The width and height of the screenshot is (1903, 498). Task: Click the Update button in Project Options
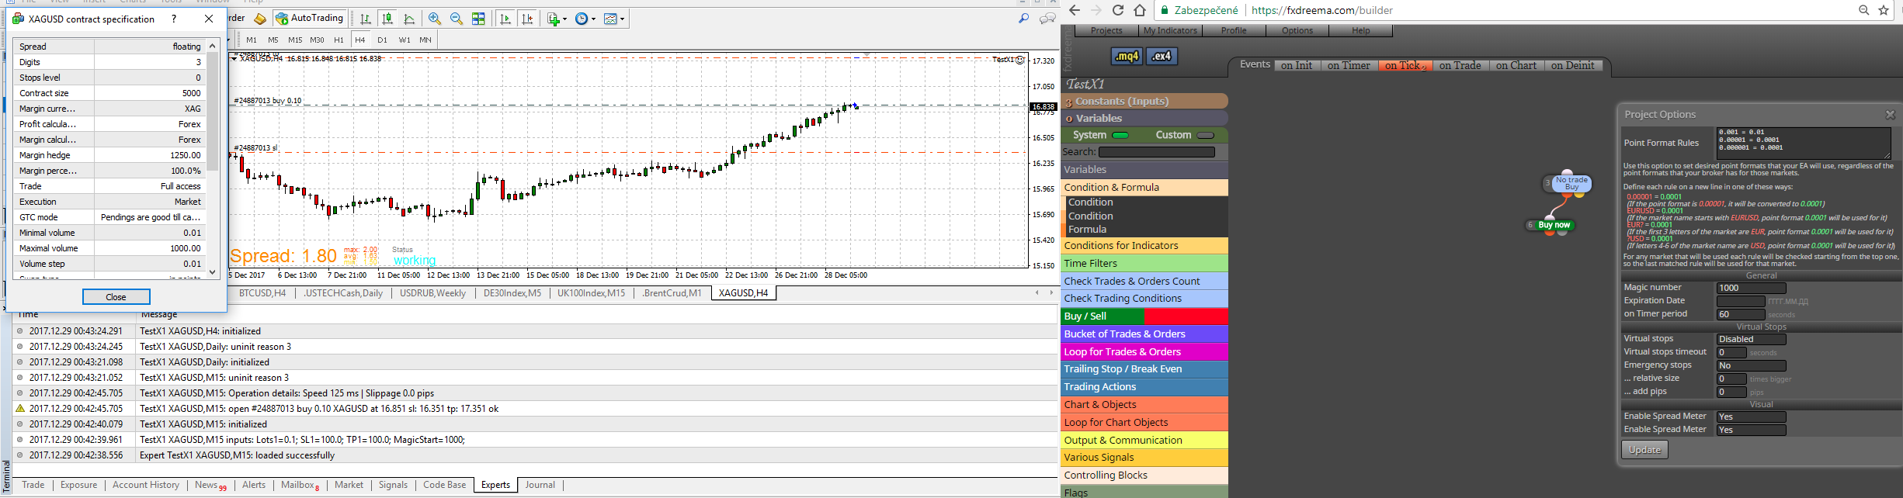(1644, 450)
